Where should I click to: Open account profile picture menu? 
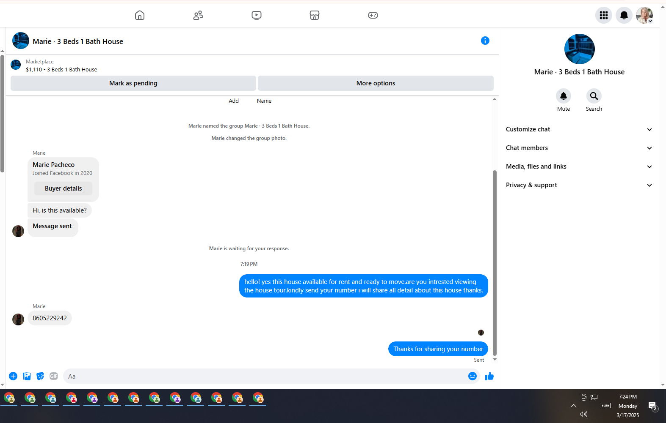(644, 15)
